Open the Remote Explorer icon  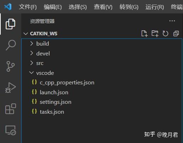11,130
